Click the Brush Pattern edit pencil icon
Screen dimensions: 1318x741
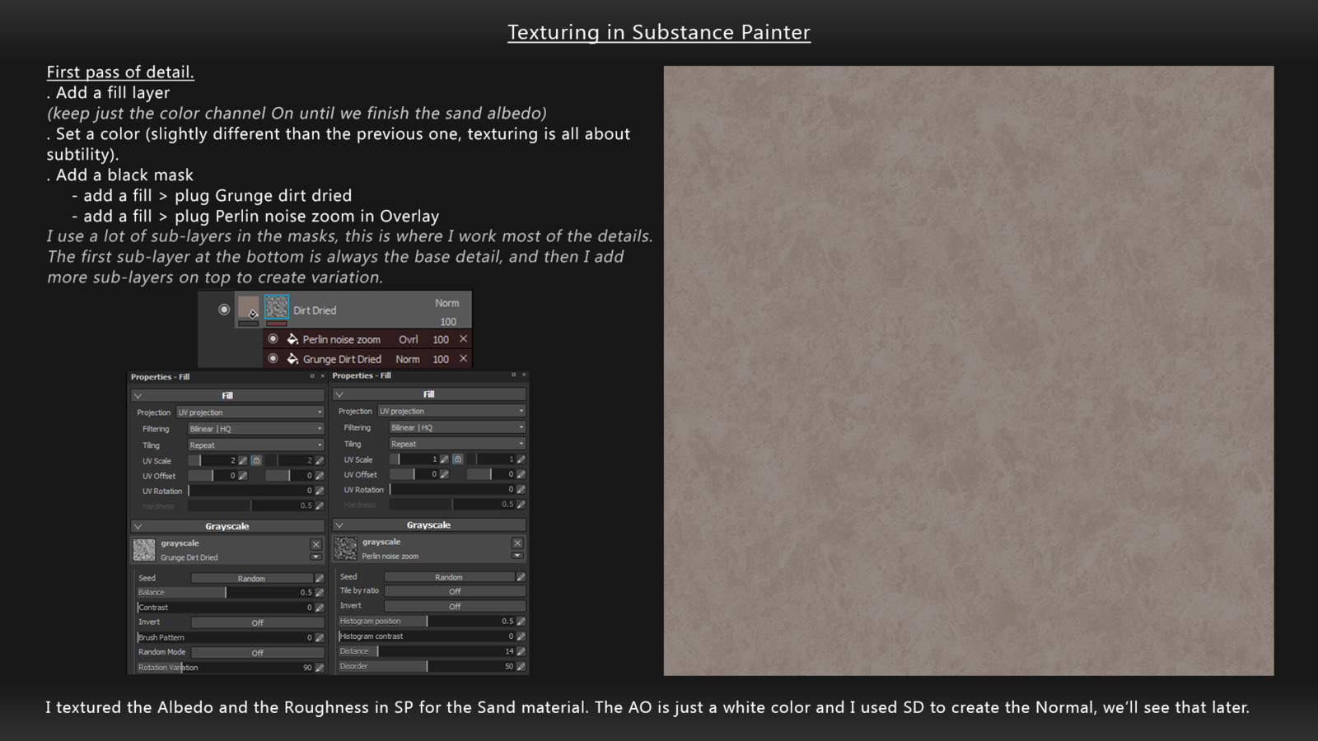coord(319,637)
